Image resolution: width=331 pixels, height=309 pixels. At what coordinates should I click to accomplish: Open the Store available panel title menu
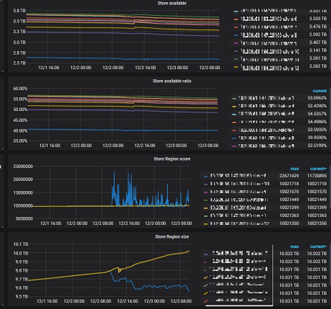pyautogui.click(x=169, y=3)
